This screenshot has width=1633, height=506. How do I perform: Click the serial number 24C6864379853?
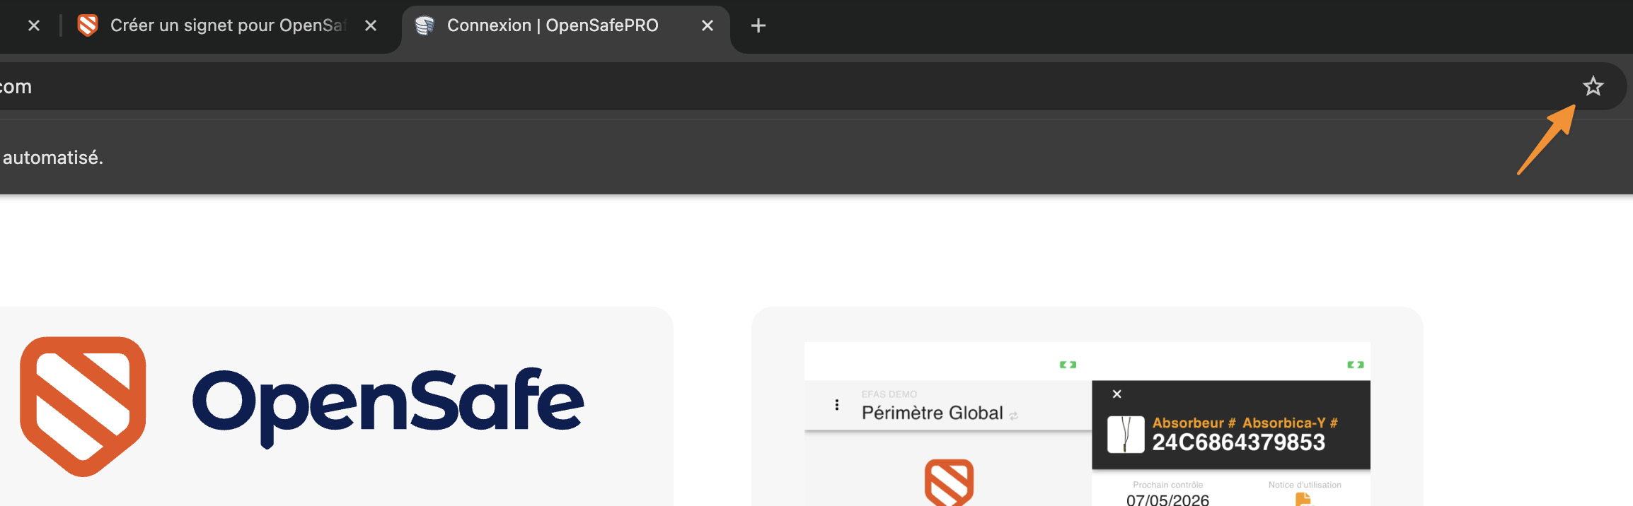1238,442
